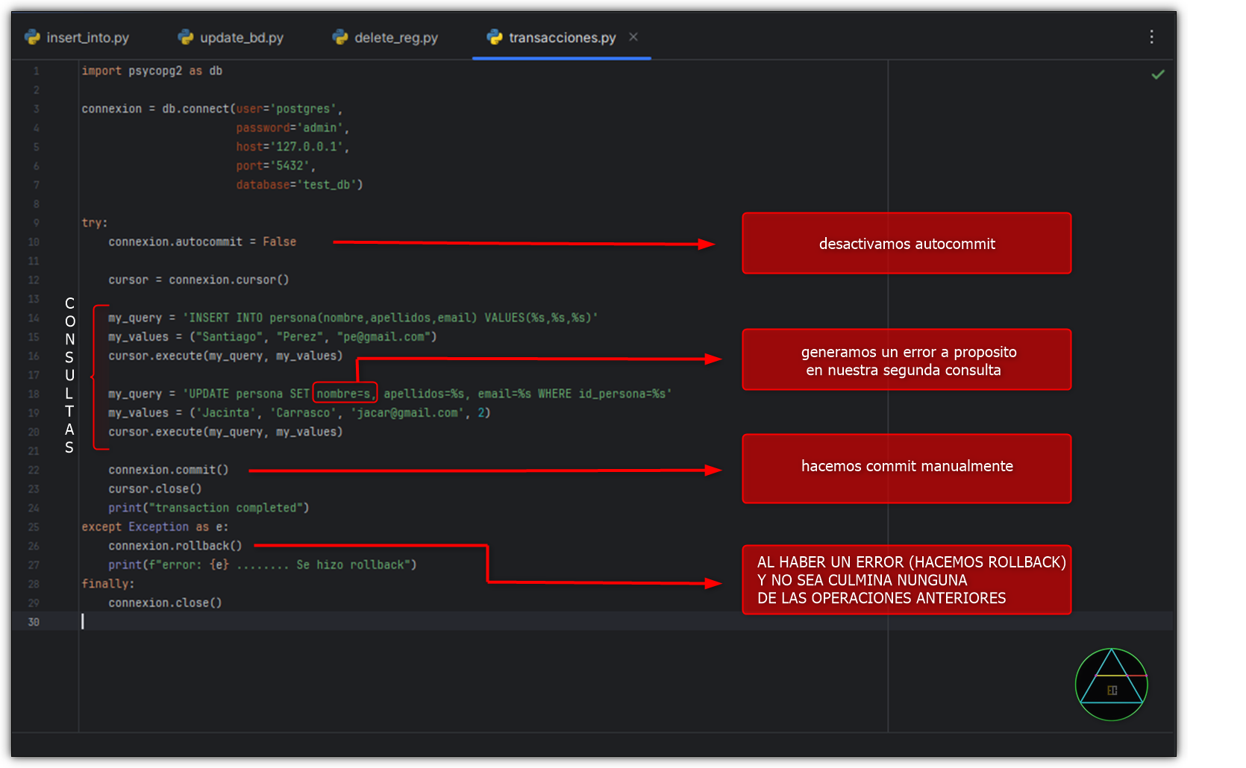Activate the transacciones.py tab
1246x768 pixels.
click(562, 37)
